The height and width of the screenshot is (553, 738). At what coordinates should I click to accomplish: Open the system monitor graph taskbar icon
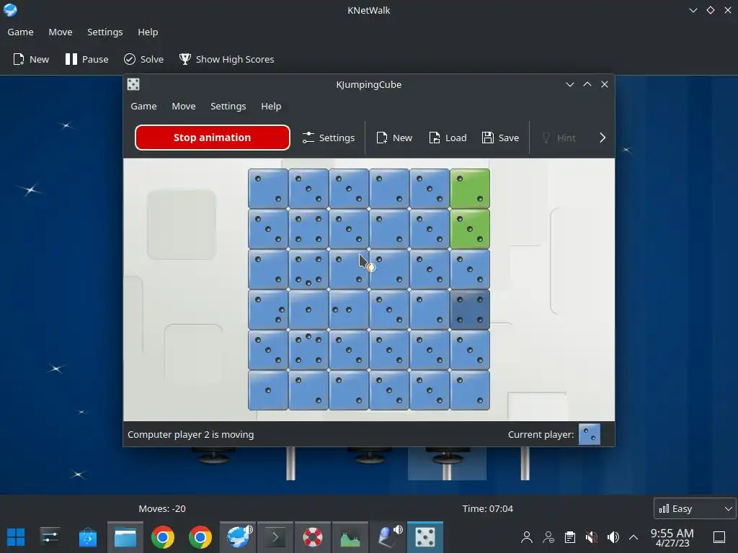pos(350,537)
